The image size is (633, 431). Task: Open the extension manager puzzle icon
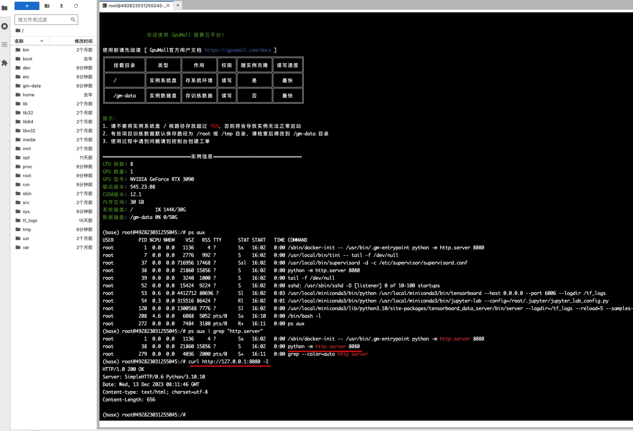point(4,63)
